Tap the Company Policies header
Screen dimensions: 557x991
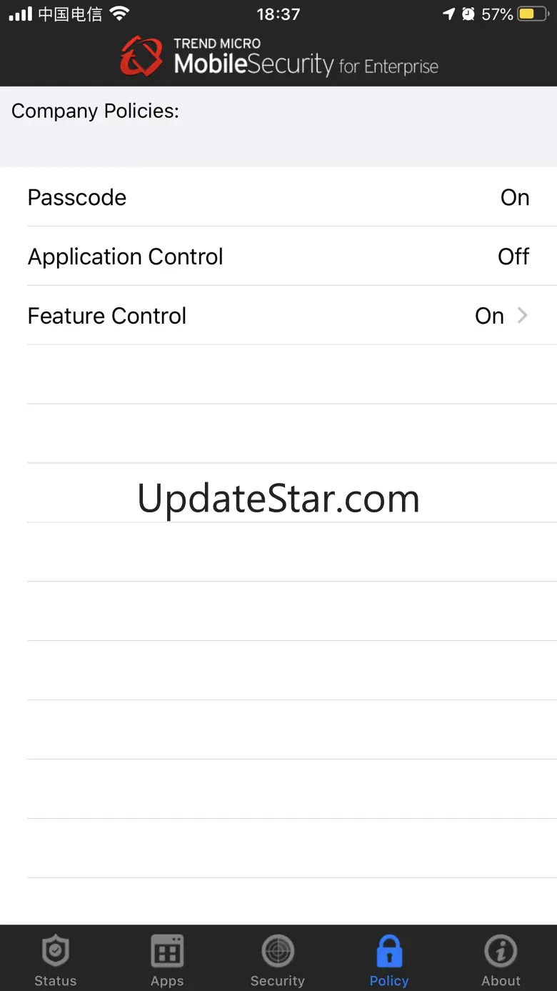(x=95, y=111)
